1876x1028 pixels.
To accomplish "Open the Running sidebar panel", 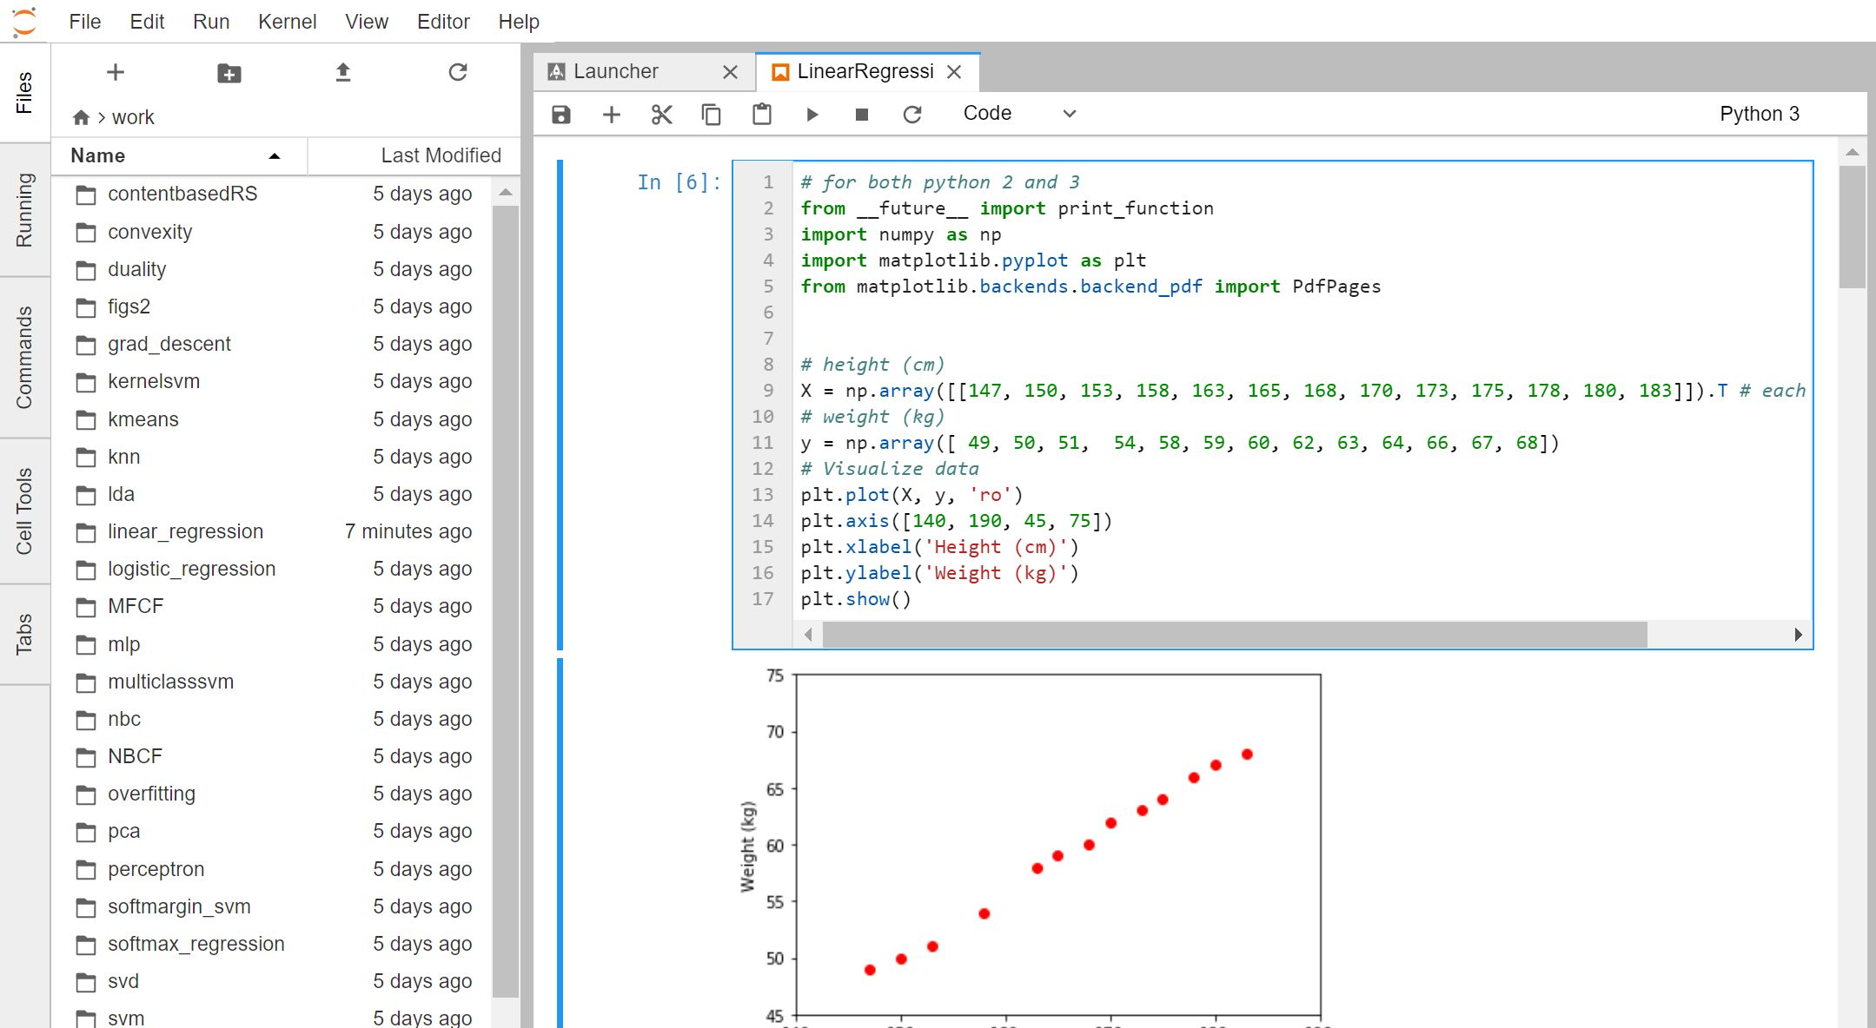I will [24, 210].
